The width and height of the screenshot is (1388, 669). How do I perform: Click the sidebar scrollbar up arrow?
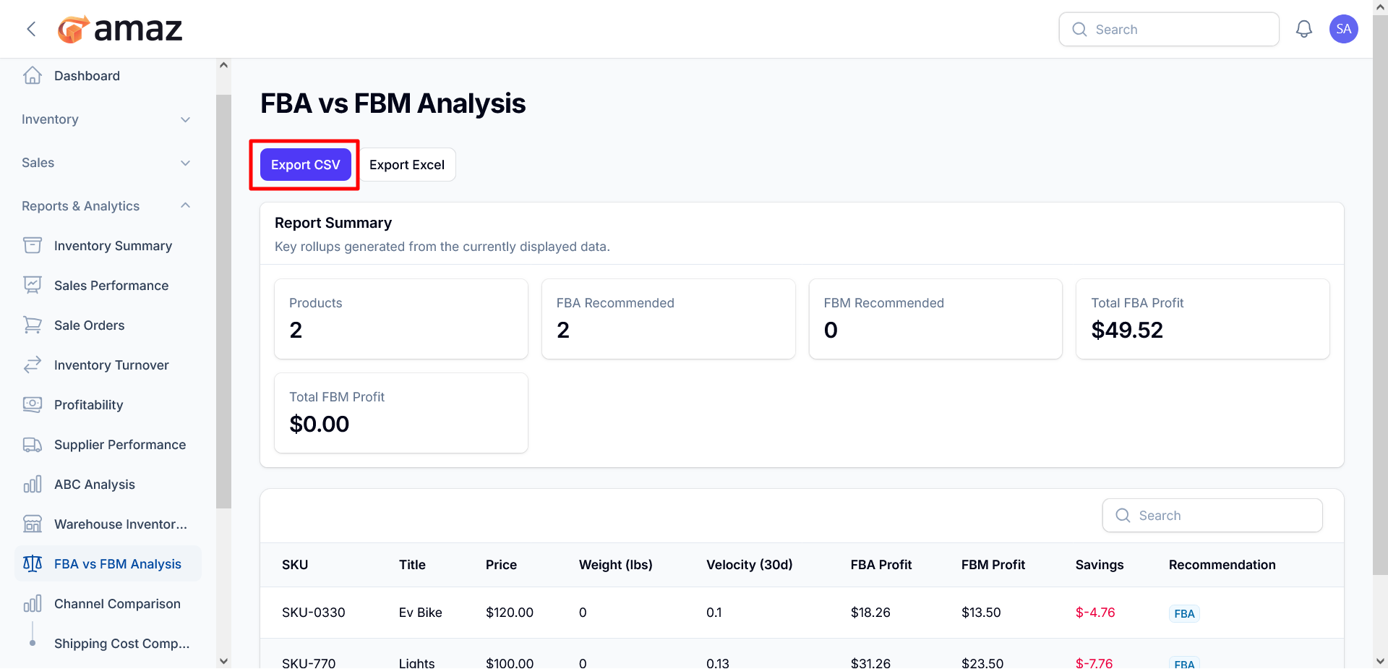click(x=223, y=65)
